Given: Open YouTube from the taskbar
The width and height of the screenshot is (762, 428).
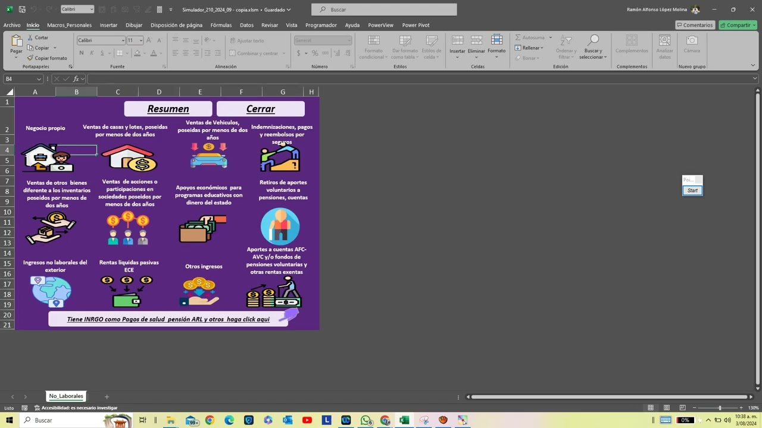Looking at the screenshot, I should click(x=307, y=420).
